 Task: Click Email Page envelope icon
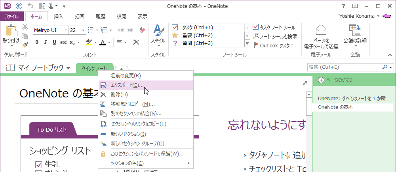[x=321, y=30]
